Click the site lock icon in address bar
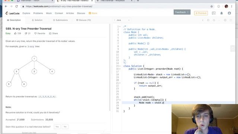This screenshot has width=238, height=134. coord(23,6)
